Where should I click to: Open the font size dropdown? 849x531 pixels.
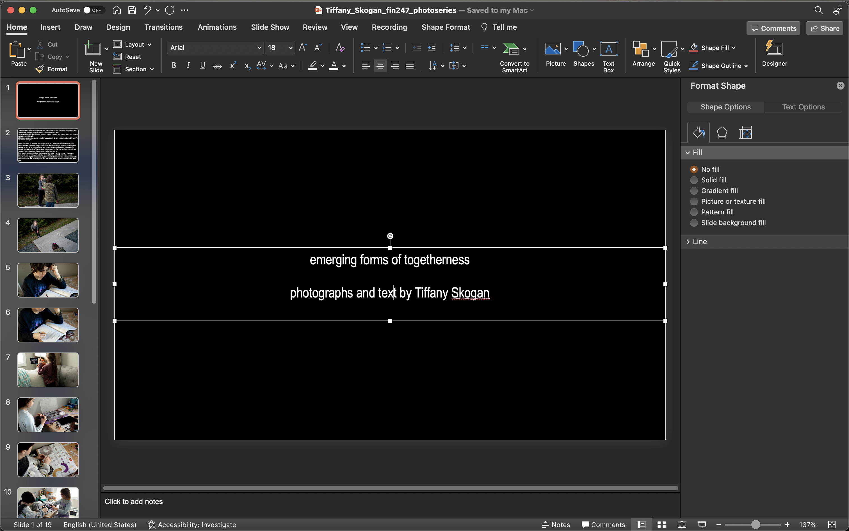(291, 48)
